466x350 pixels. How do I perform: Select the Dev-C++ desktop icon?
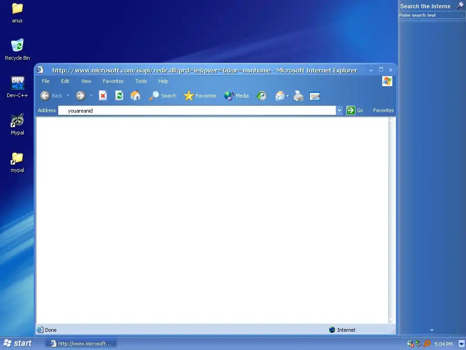click(17, 87)
